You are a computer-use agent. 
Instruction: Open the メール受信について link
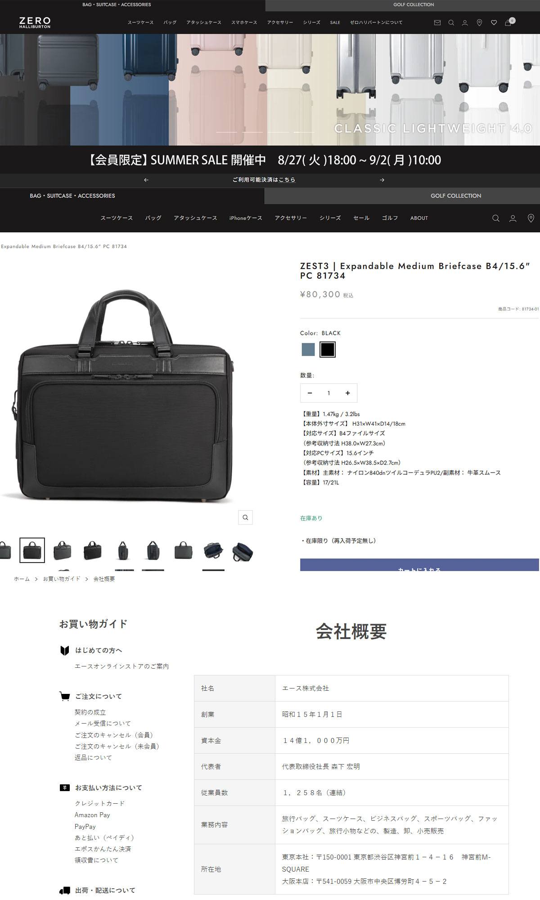[x=103, y=724]
